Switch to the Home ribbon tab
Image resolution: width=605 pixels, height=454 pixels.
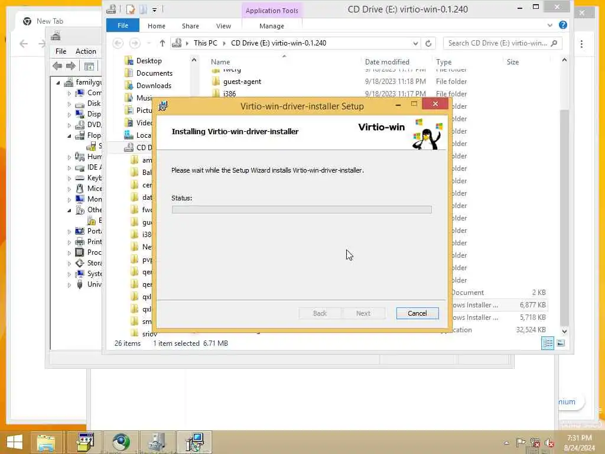coord(156,26)
